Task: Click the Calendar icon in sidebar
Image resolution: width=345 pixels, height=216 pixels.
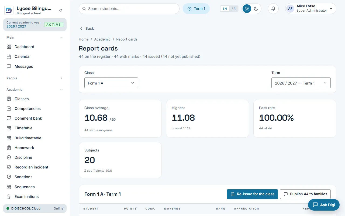Action: (9, 56)
